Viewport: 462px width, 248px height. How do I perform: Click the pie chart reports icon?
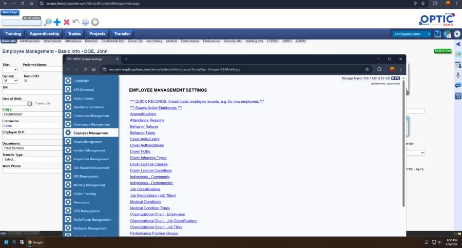click(x=447, y=34)
